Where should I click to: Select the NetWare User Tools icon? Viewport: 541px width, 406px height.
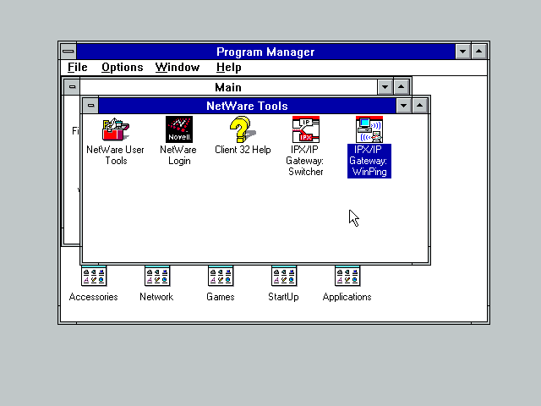click(x=116, y=129)
